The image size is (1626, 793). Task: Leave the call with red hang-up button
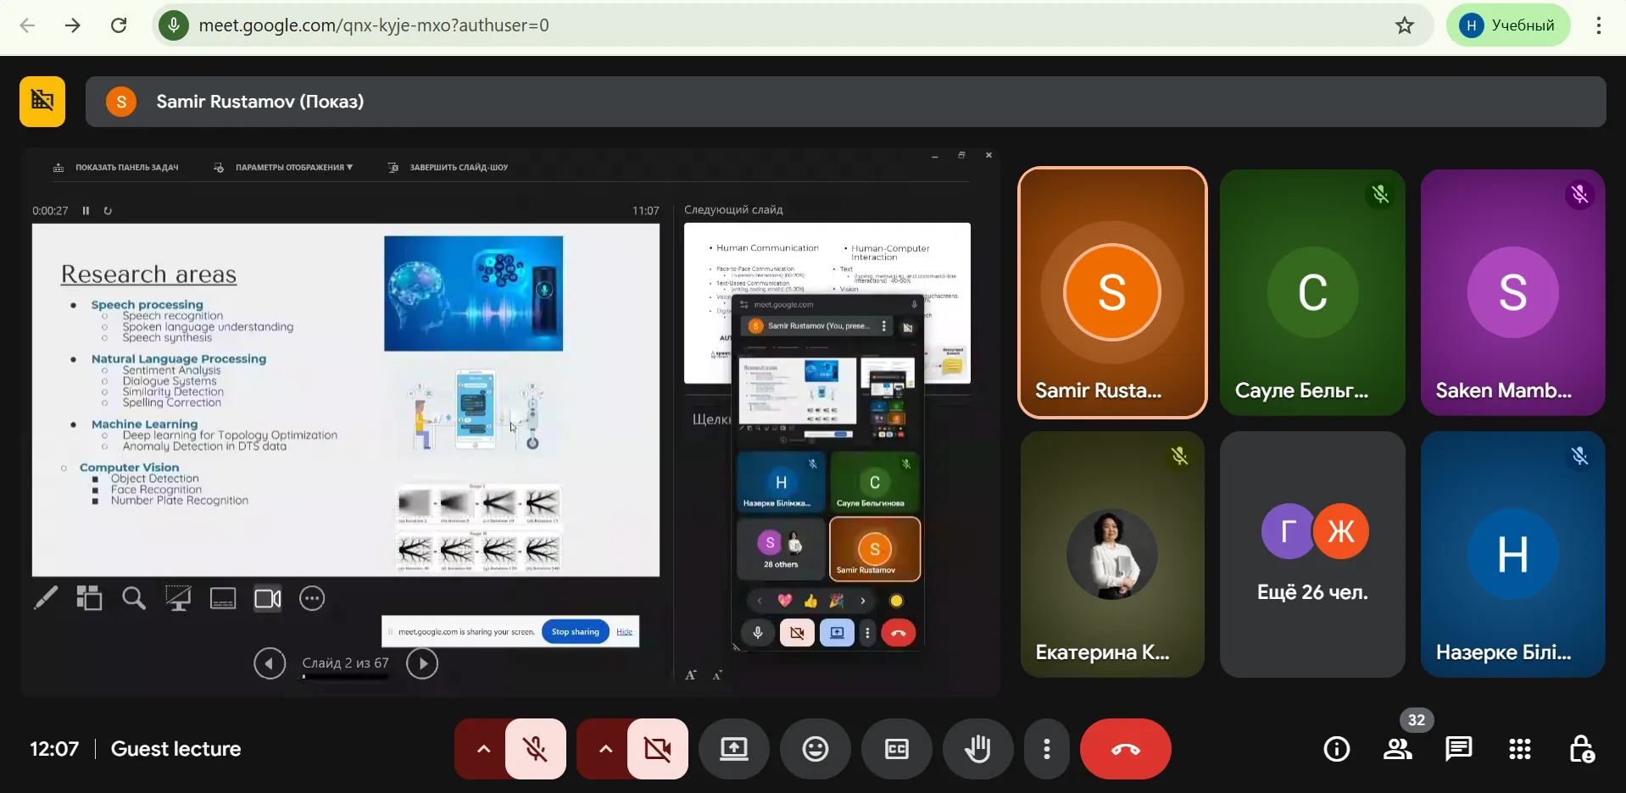pyautogui.click(x=1125, y=749)
